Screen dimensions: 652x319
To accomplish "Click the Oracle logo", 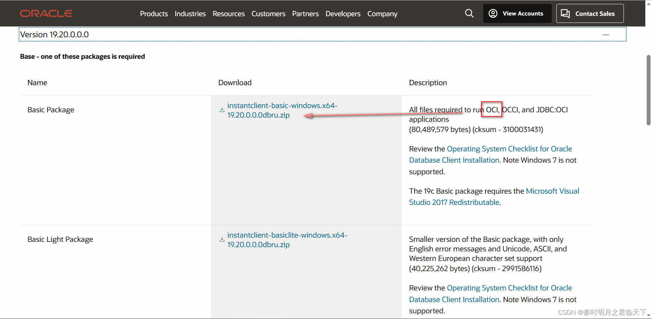I will (46, 13).
